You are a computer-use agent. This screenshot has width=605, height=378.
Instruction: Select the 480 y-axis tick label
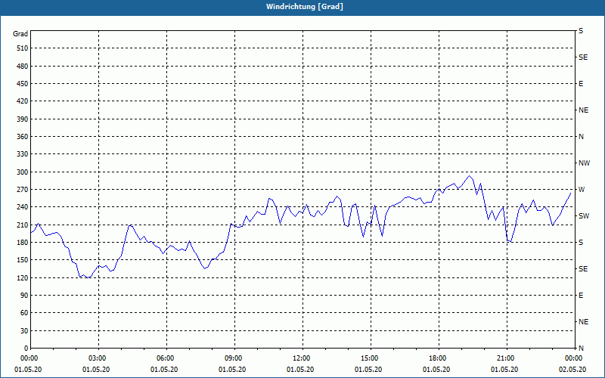click(23, 67)
